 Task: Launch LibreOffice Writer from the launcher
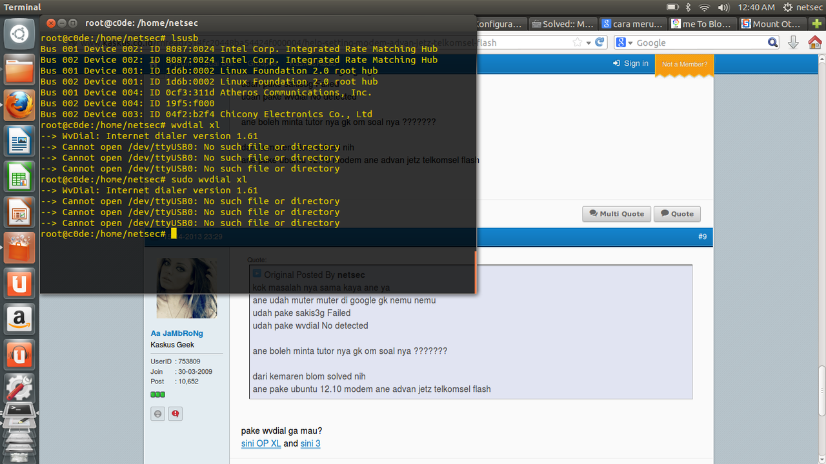coord(19,140)
